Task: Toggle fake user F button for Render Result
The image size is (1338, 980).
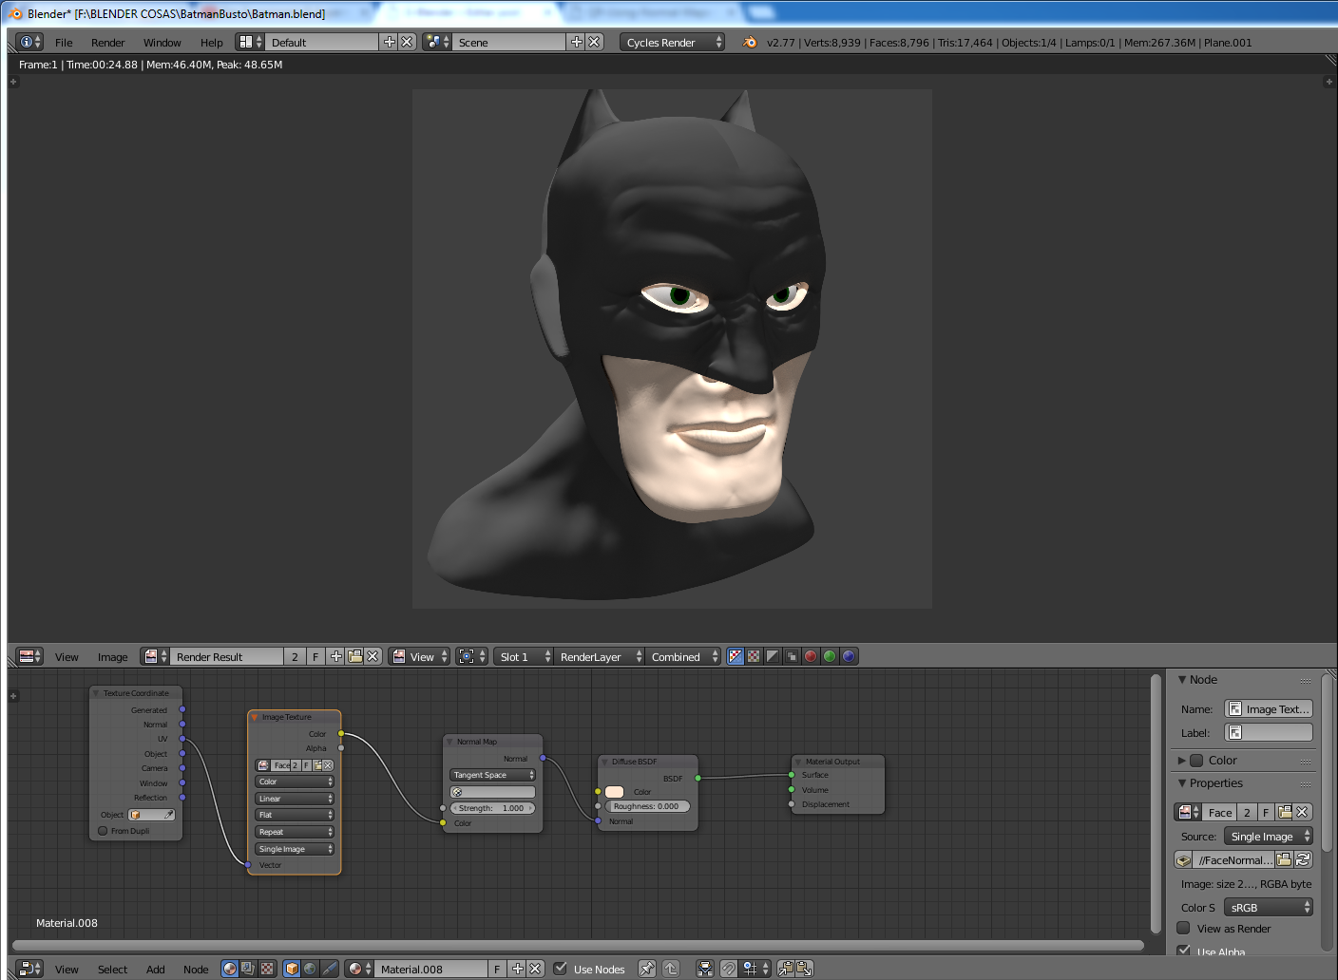Action: [316, 656]
